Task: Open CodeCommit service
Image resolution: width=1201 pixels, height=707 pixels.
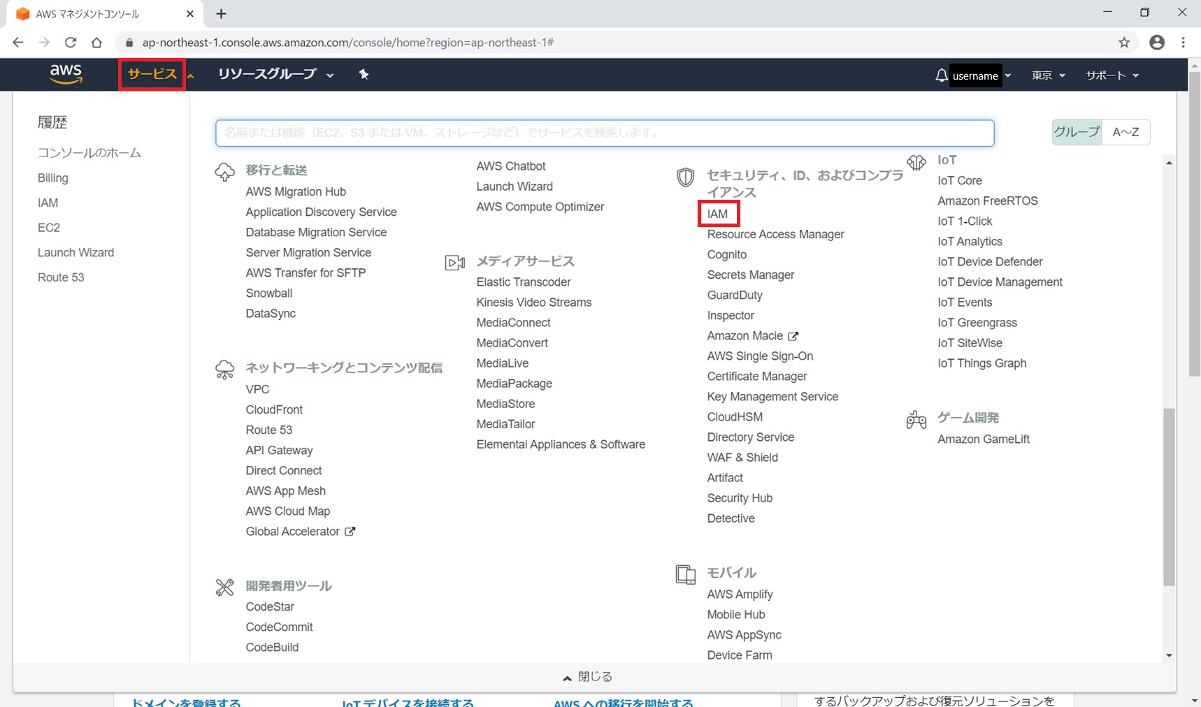Action: point(279,627)
